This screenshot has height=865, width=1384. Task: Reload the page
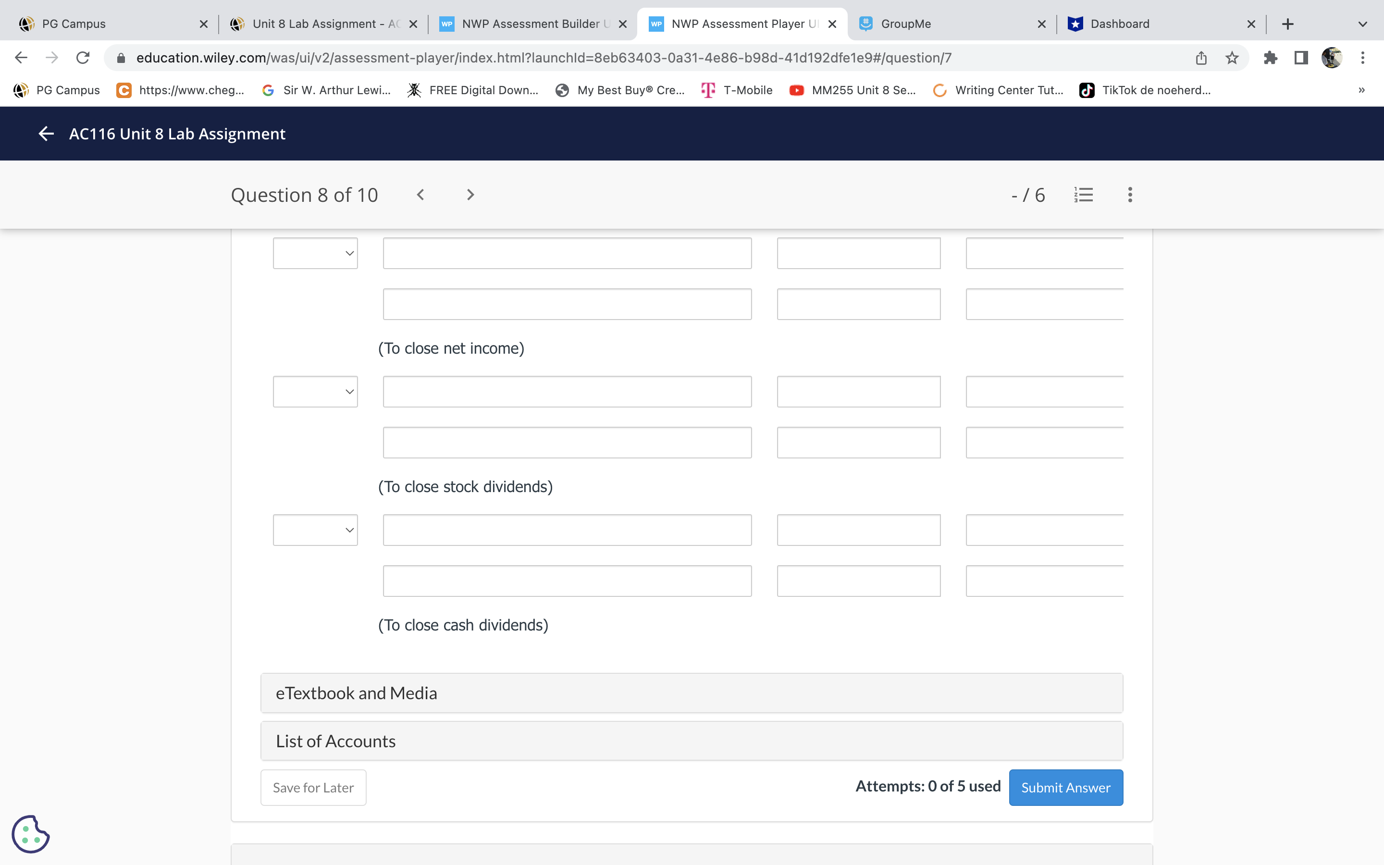83,58
